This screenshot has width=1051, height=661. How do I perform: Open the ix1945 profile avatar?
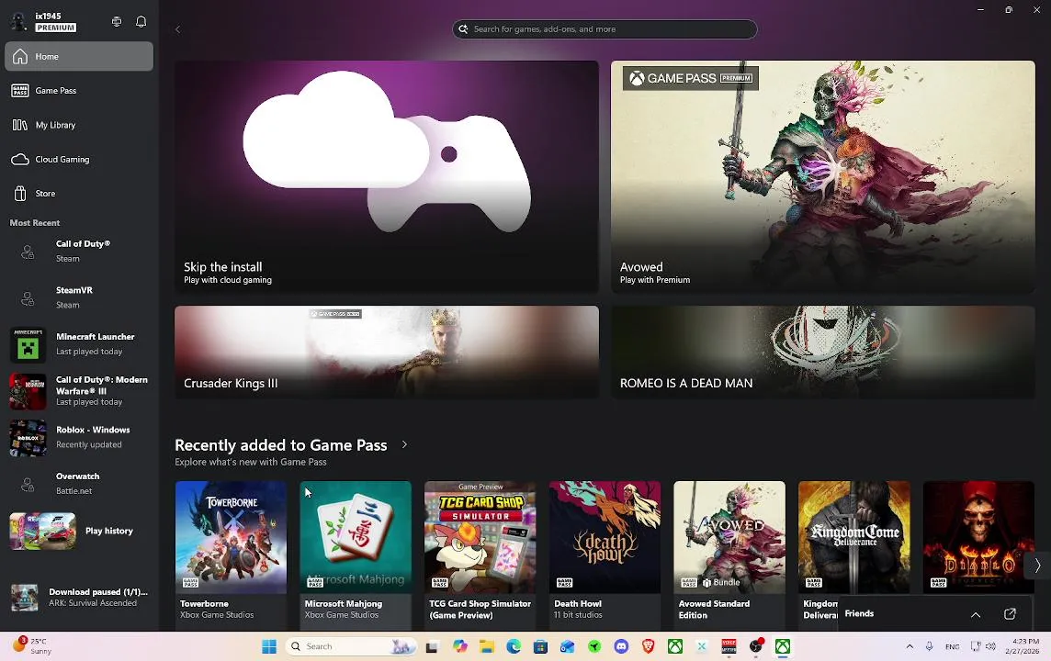18,21
